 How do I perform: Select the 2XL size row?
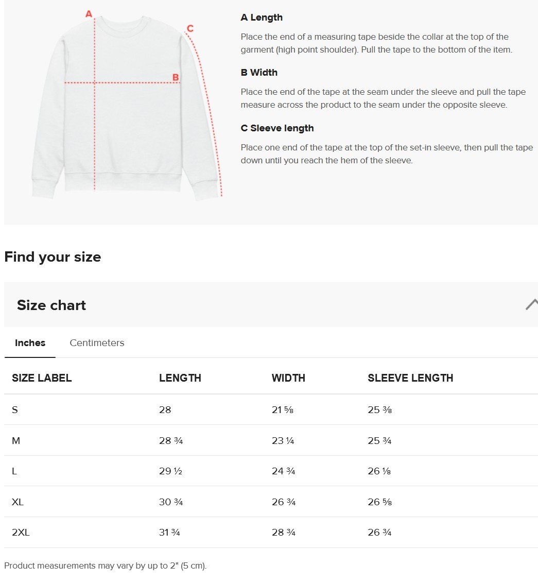[271, 533]
